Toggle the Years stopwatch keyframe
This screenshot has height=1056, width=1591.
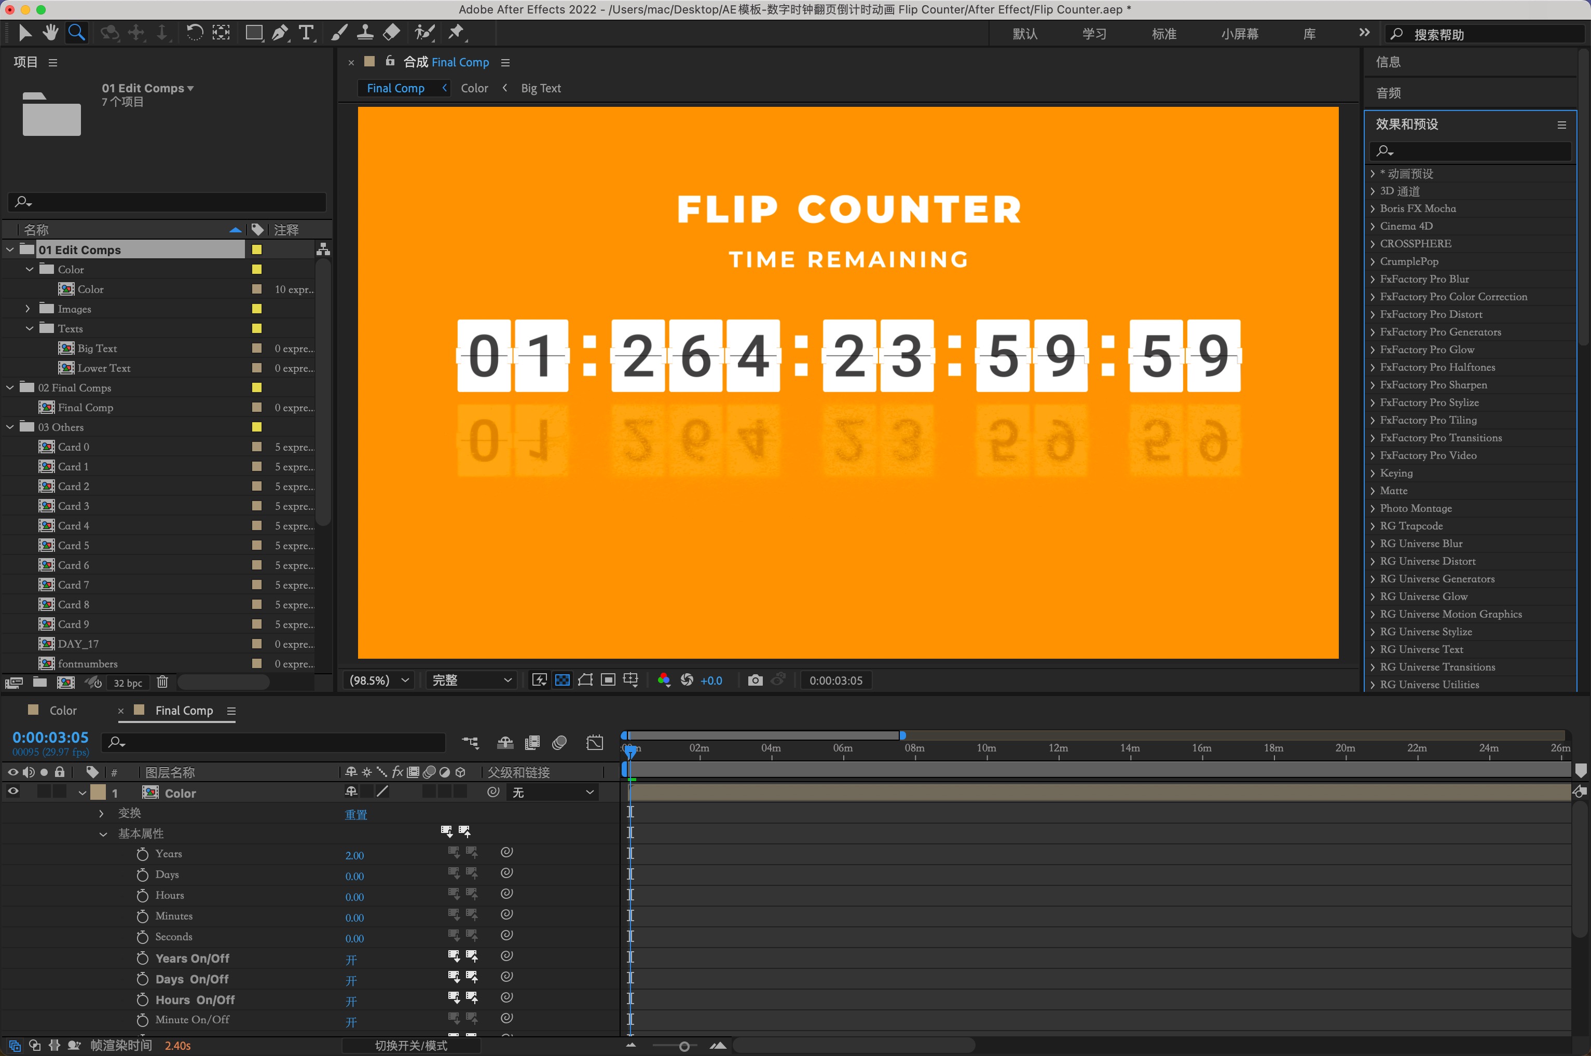[x=142, y=854]
